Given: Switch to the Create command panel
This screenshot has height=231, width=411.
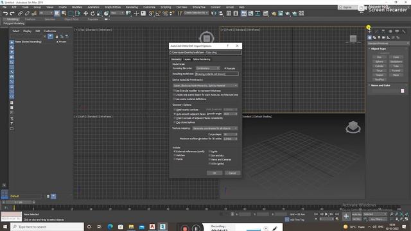Looking at the screenshot, I should [x=370, y=31].
